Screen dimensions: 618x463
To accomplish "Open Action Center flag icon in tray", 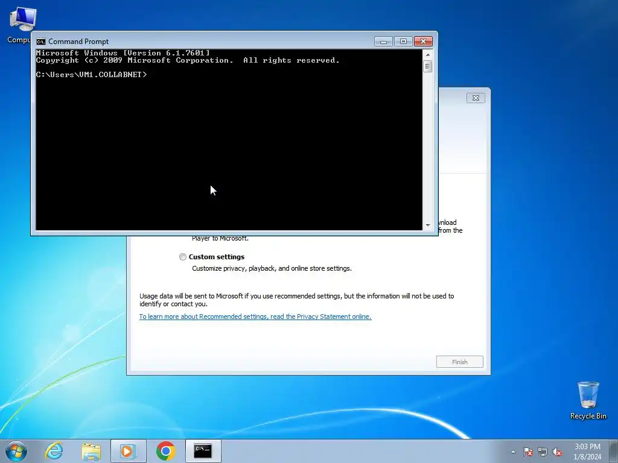I will pyautogui.click(x=528, y=452).
